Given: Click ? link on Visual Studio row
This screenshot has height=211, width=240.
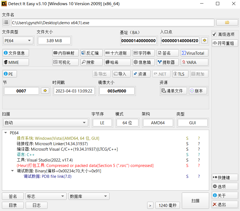Looking at the screenshot, I should pyautogui.click(x=199, y=160).
